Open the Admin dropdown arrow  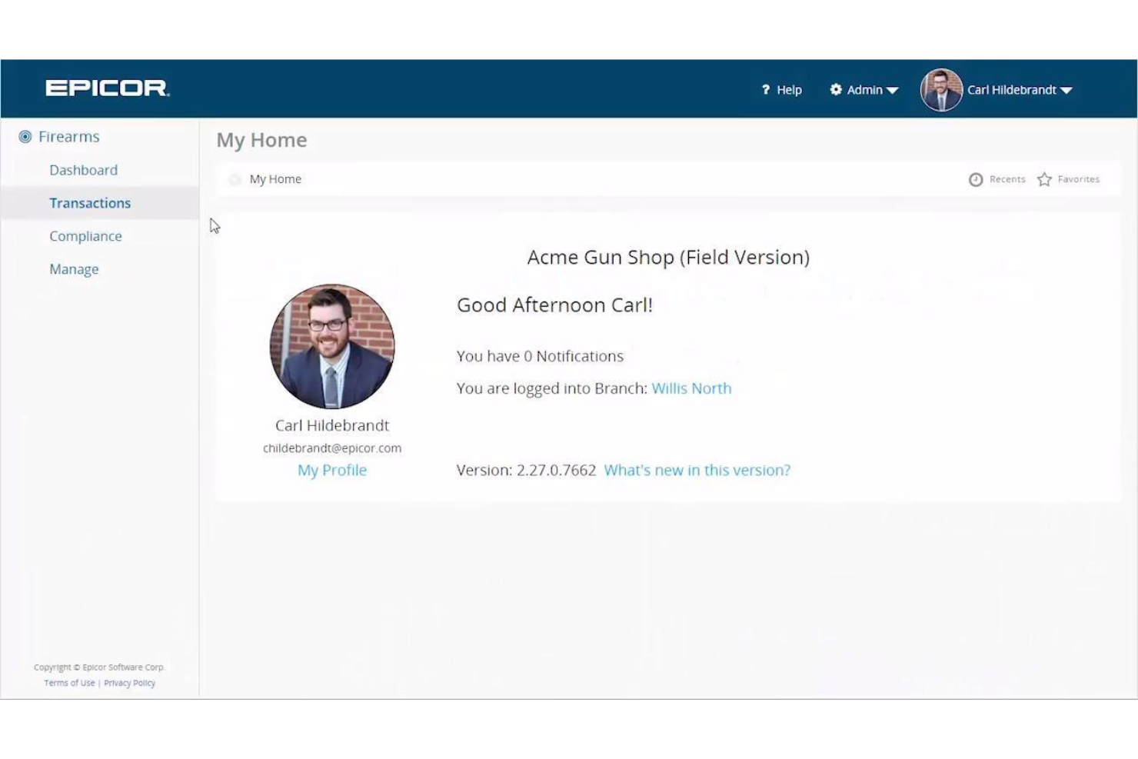point(892,91)
